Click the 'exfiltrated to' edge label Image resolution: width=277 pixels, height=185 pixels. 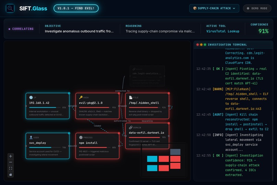pos(122,121)
